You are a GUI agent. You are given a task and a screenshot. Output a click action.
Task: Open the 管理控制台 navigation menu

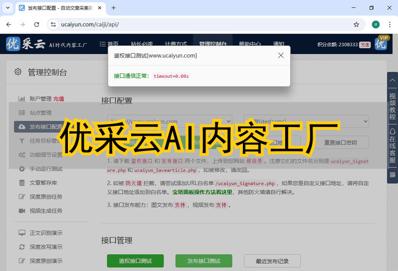pyautogui.click(x=212, y=44)
